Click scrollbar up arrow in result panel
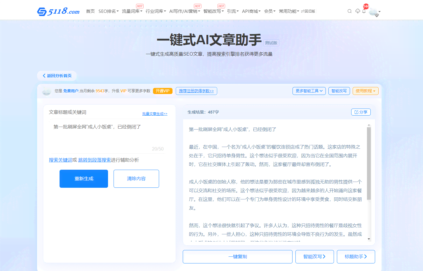 [x=369, y=125]
